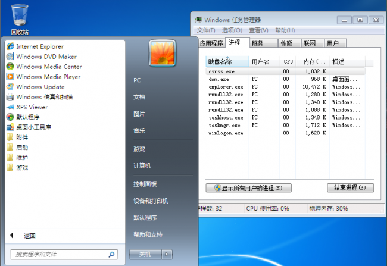Open 图片 in the Start menu right pane

click(x=139, y=114)
